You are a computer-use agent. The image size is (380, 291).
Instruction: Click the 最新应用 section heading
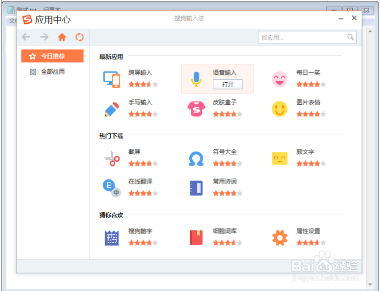tap(111, 57)
